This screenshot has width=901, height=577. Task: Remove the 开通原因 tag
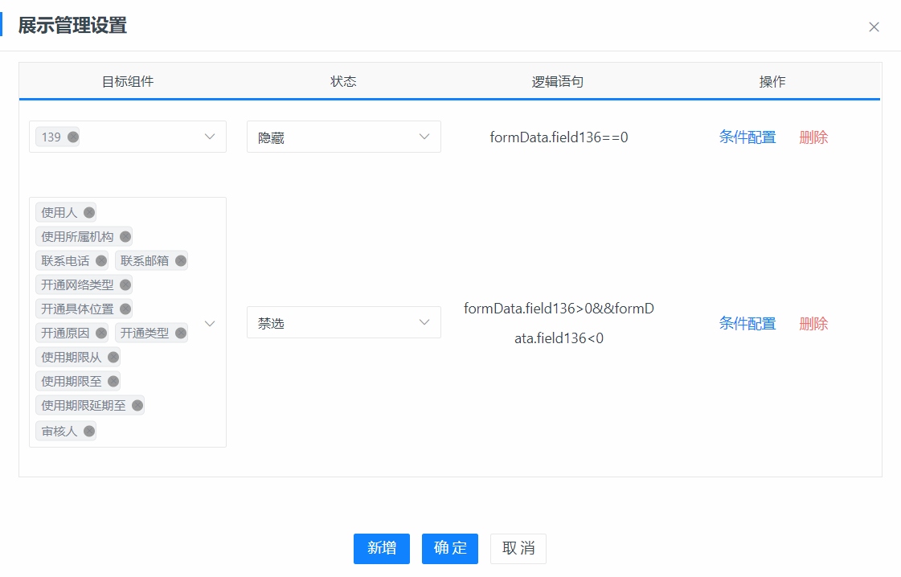[x=101, y=334]
